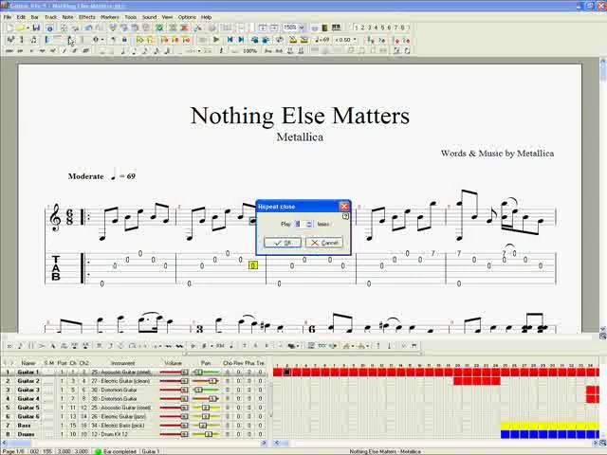Click the Play times number field in dialog
607x455 pixels.
[300, 224]
